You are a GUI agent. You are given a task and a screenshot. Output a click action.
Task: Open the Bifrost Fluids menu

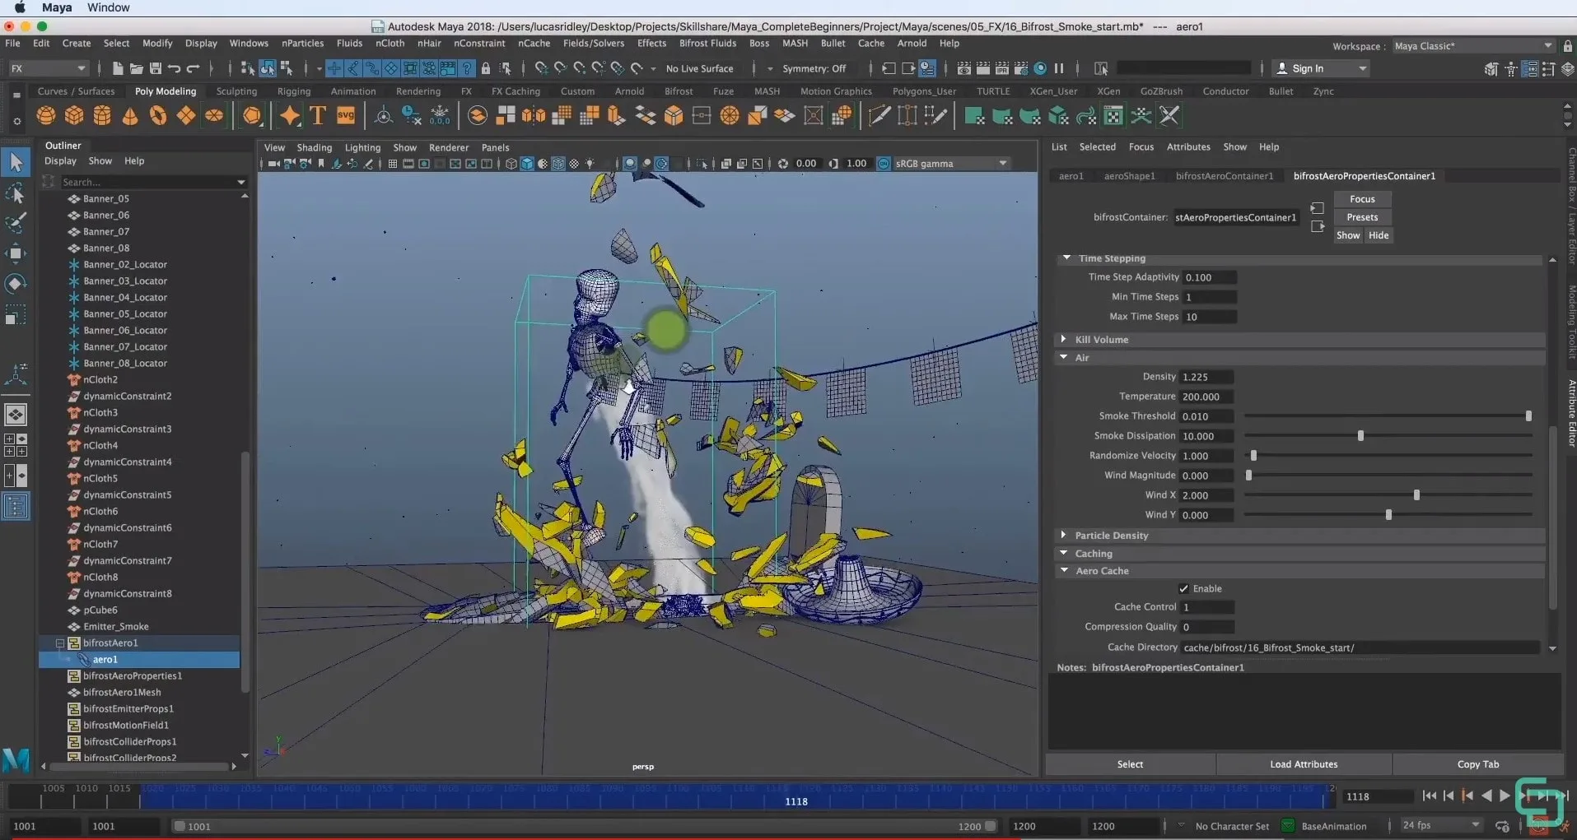point(707,44)
